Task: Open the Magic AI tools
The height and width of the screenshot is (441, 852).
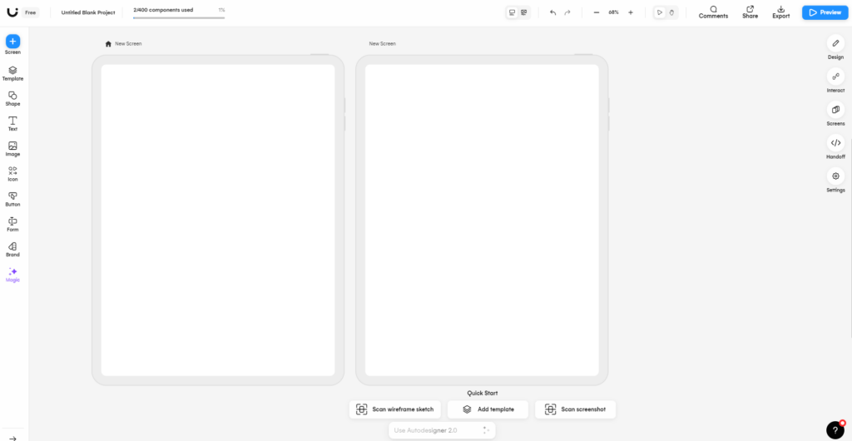Action: coord(12,274)
